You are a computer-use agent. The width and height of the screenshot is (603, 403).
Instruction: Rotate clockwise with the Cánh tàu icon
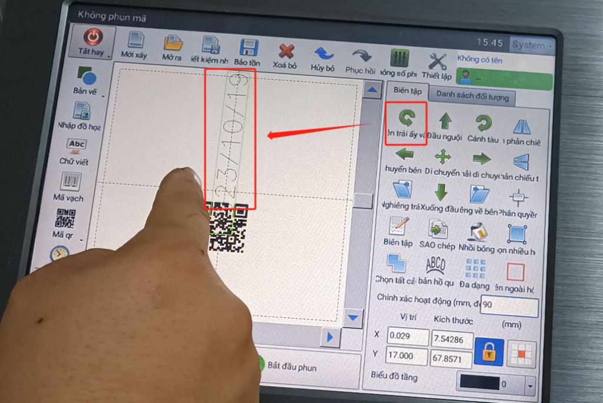483,124
